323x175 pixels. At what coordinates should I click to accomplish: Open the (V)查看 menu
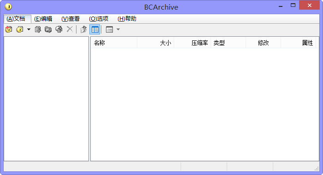(70, 19)
